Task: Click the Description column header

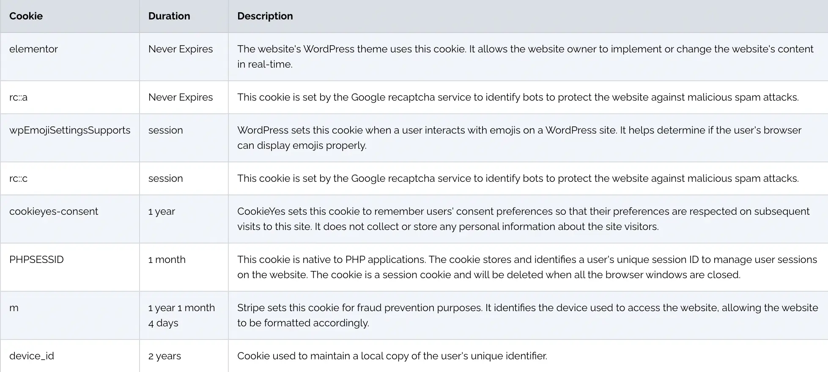Action: pyautogui.click(x=265, y=16)
